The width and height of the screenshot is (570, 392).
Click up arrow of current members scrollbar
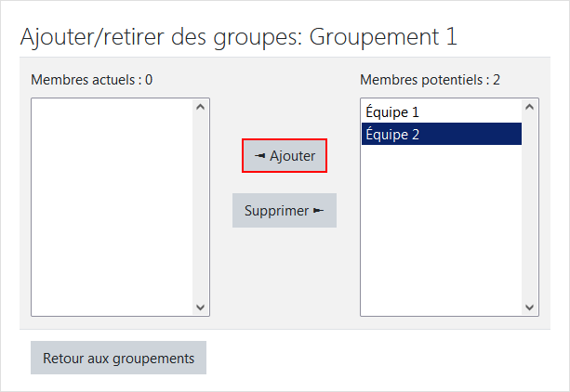202,107
